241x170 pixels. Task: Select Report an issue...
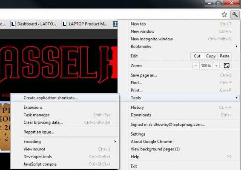(x=65, y=132)
